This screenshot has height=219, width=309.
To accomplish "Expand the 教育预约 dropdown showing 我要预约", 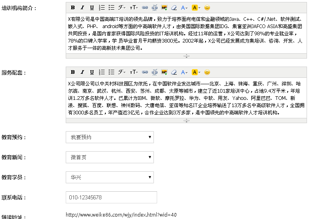I will pyautogui.click(x=109, y=137).
